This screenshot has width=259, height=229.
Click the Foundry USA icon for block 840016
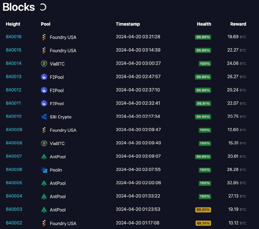pyautogui.click(x=44, y=37)
